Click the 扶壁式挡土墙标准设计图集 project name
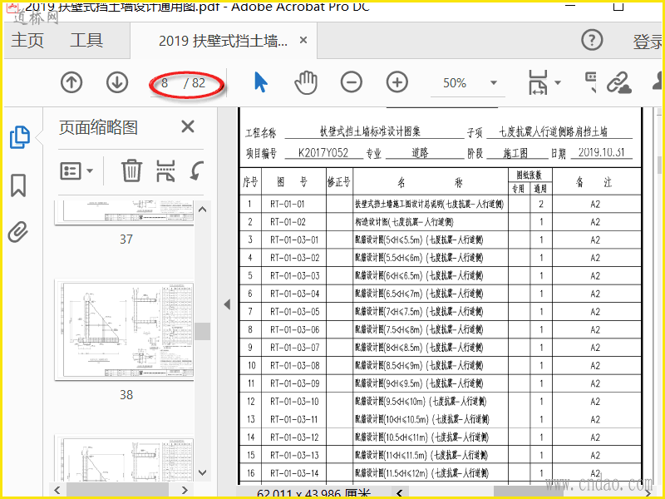The image size is (665, 499). click(x=370, y=131)
